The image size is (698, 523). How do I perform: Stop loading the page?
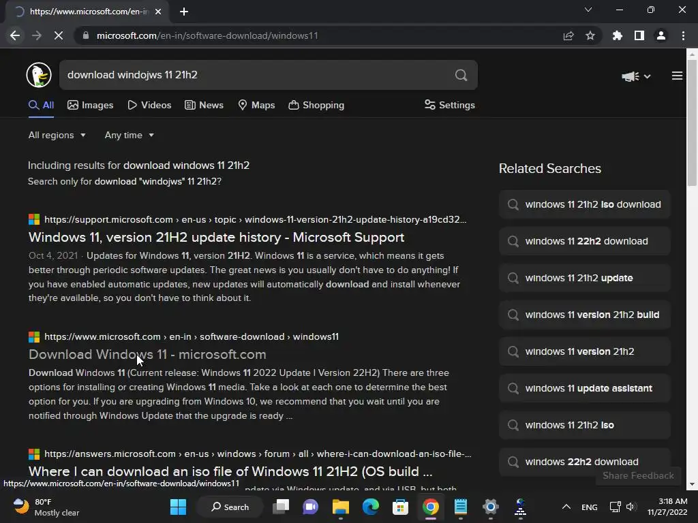click(x=59, y=35)
